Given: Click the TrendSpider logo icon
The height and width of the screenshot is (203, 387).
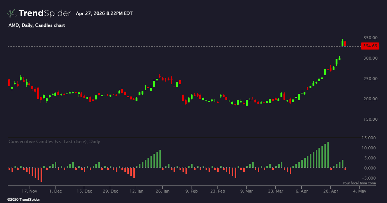Looking at the screenshot, I should (x=12, y=13).
